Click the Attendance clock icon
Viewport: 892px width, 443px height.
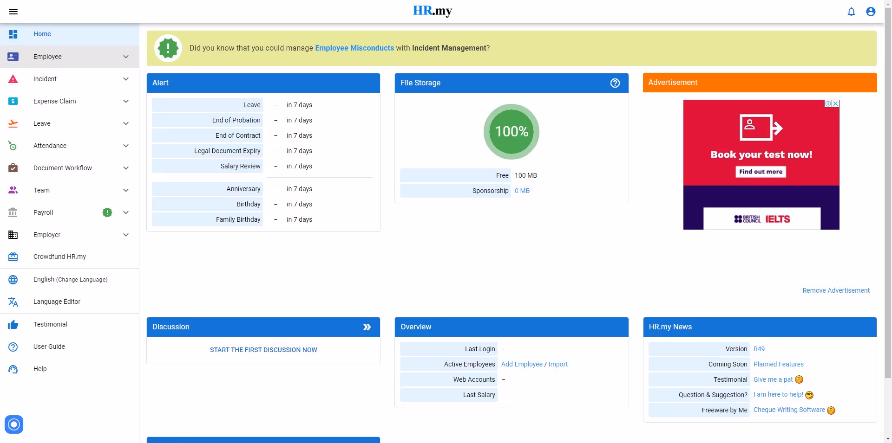pos(13,146)
